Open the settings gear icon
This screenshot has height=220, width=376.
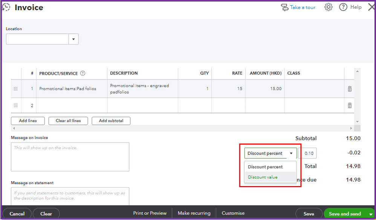tap(328, 7)
